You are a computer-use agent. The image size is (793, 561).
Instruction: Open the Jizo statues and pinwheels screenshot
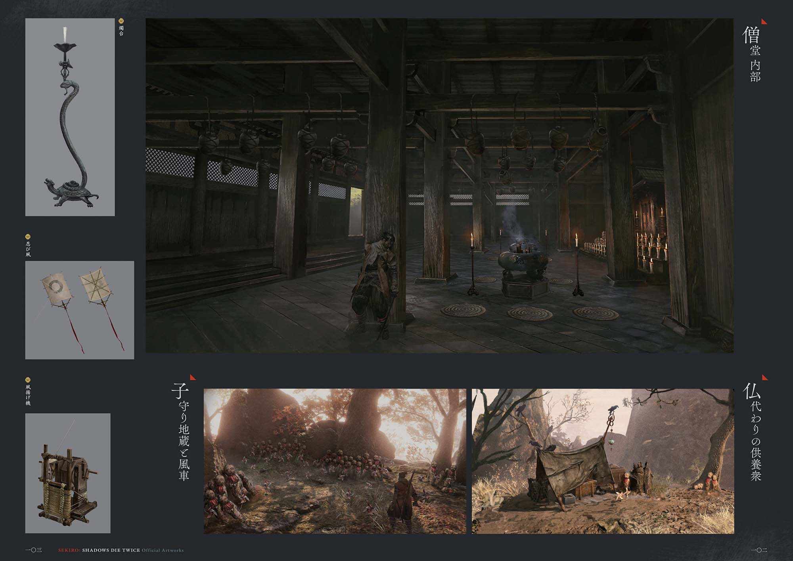335,461
